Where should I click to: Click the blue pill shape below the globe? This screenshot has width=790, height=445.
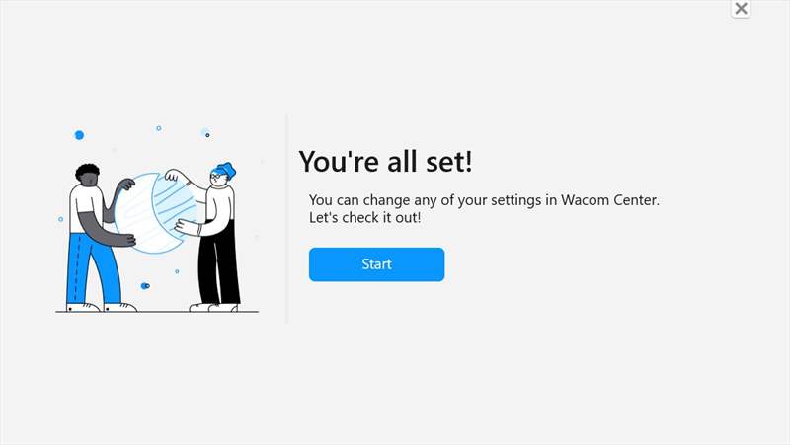point(145,286)
